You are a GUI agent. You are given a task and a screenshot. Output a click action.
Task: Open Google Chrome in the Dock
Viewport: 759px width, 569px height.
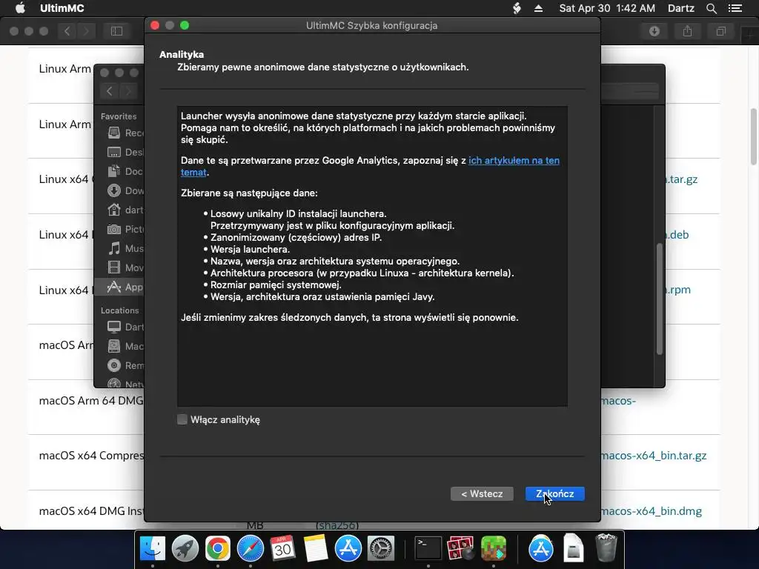(217, 549)
